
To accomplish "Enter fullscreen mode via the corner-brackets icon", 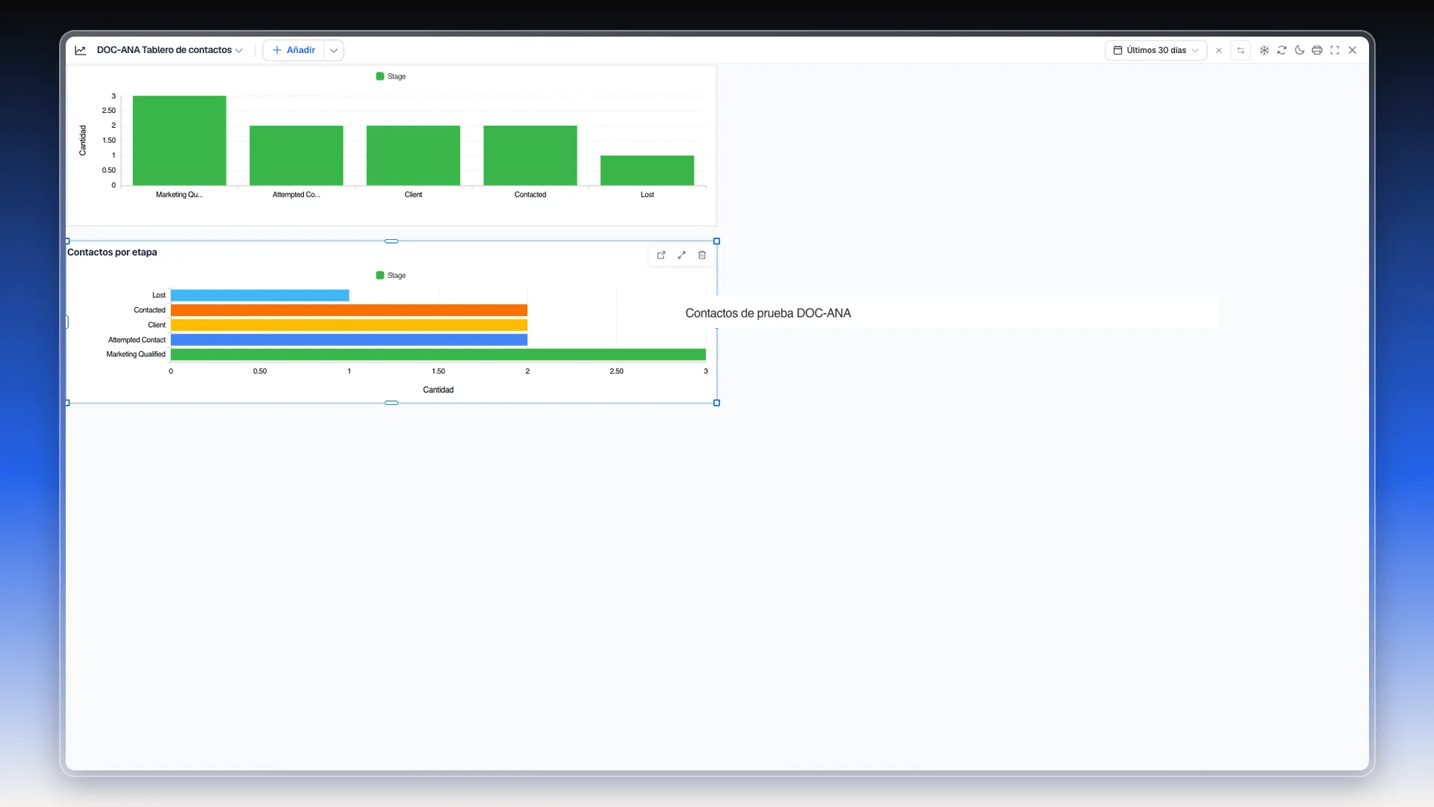I will click(1335, 50).
